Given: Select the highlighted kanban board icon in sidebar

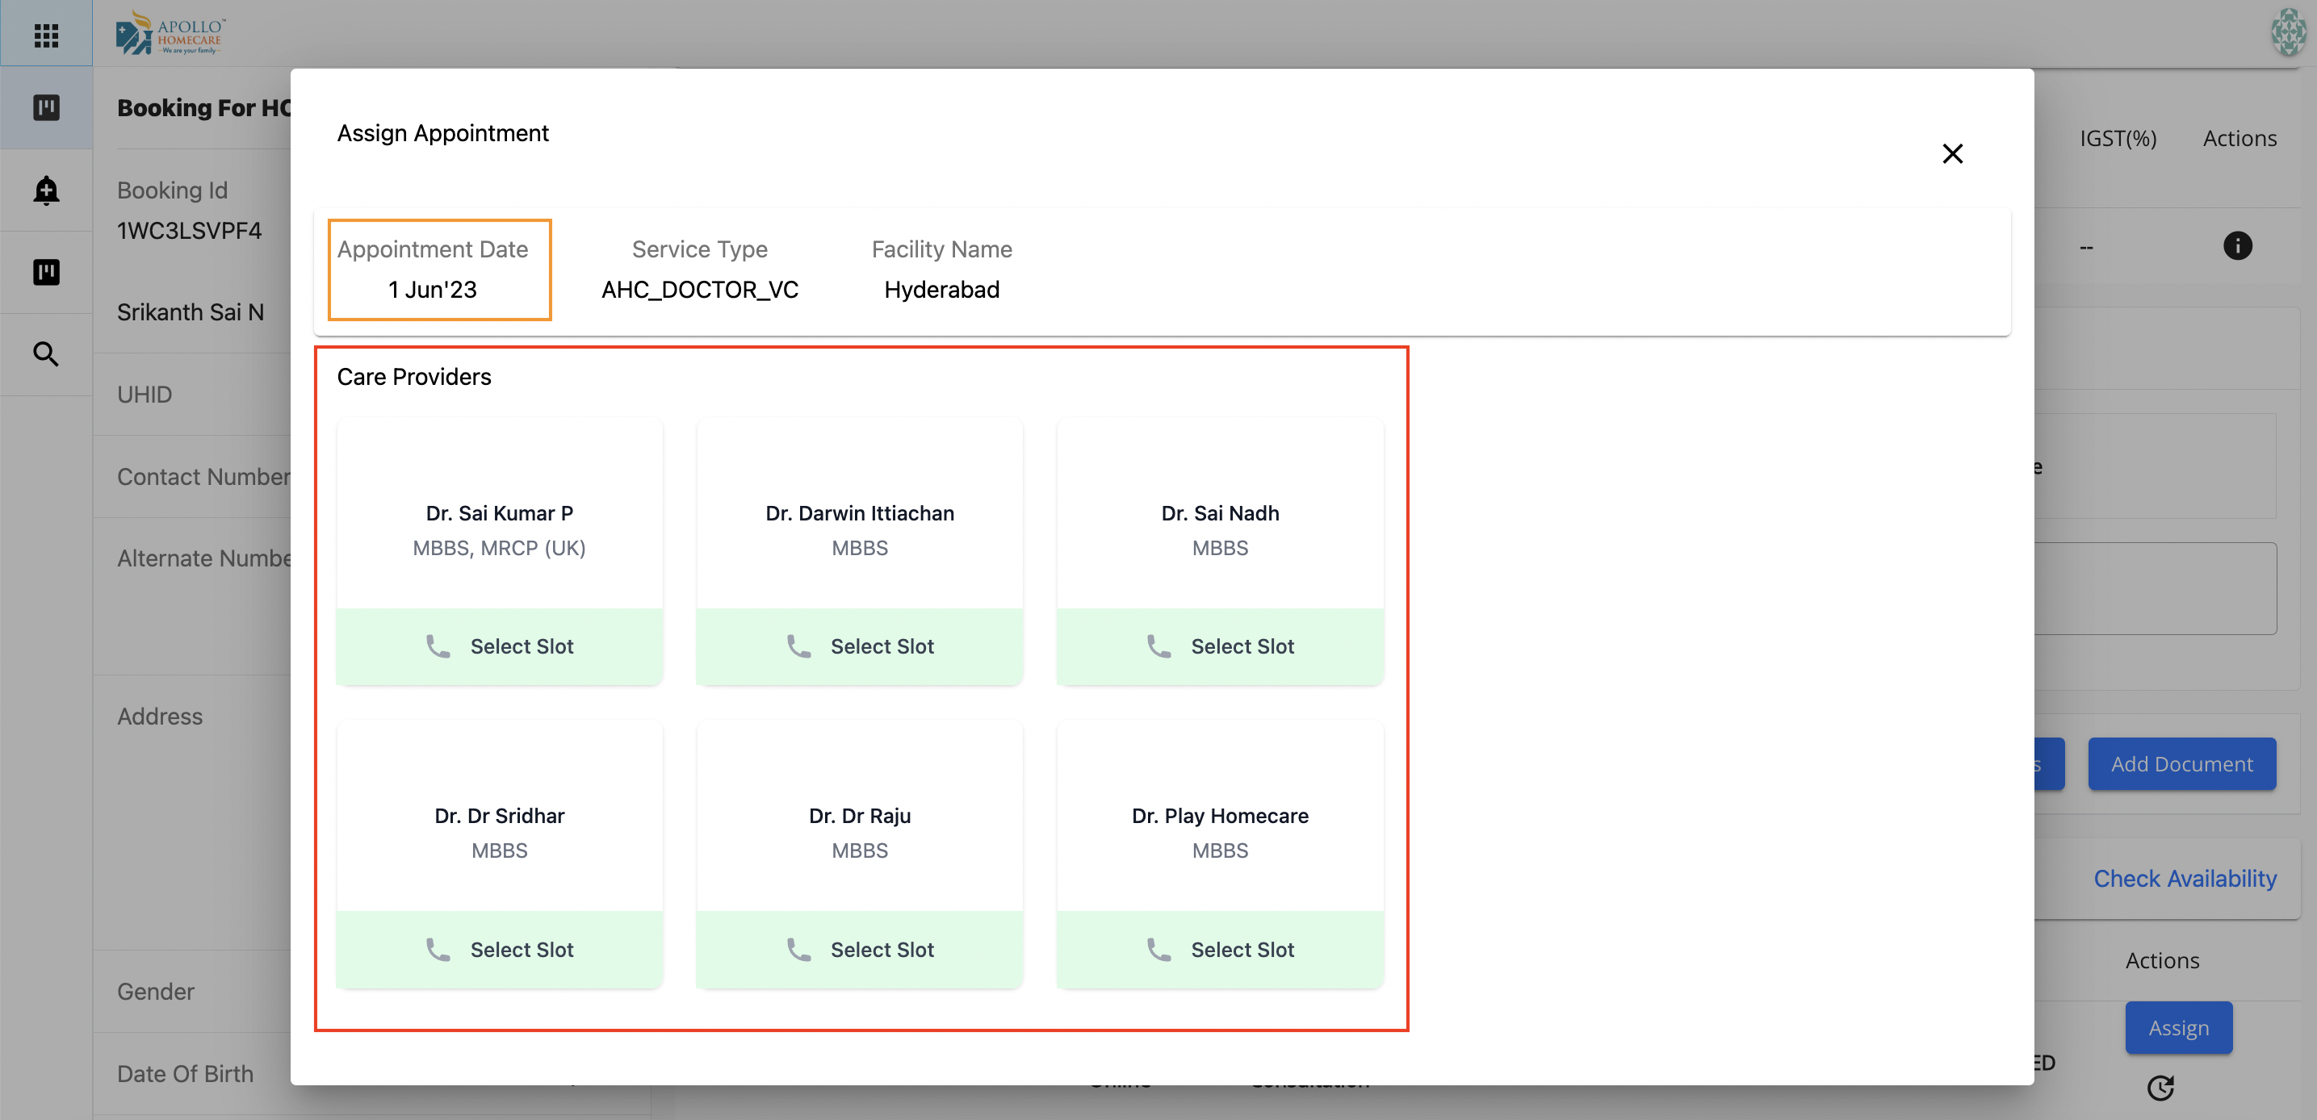Looking at the screenshot, I should [x=46, y=107].
